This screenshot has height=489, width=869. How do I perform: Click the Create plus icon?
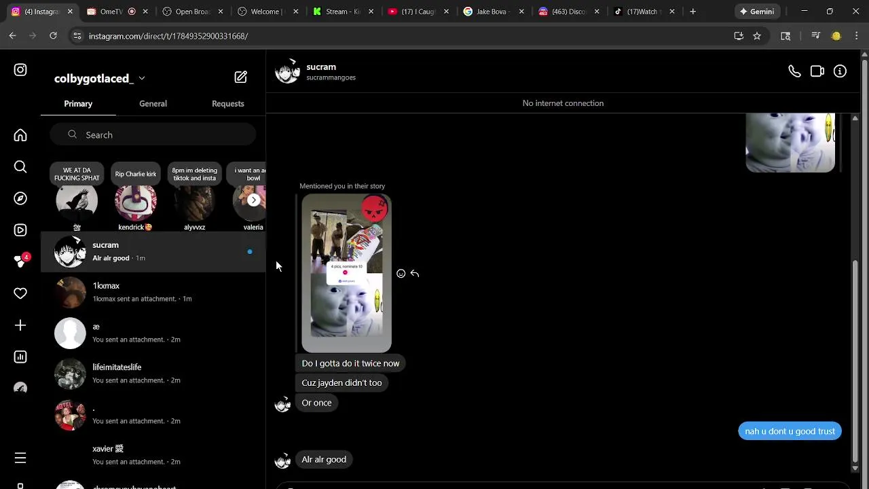(20, 325)
